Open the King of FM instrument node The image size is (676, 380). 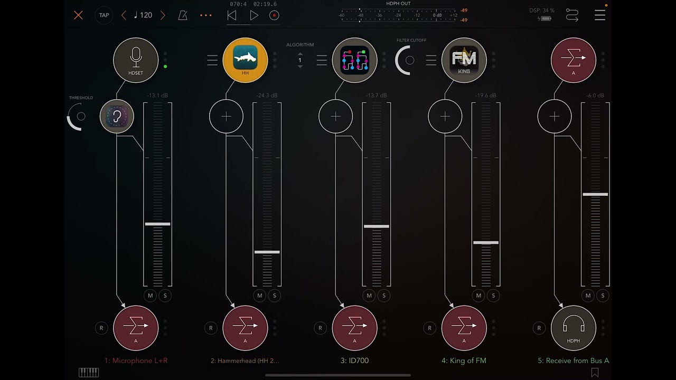pyautogui.click(x=464, y=60)
